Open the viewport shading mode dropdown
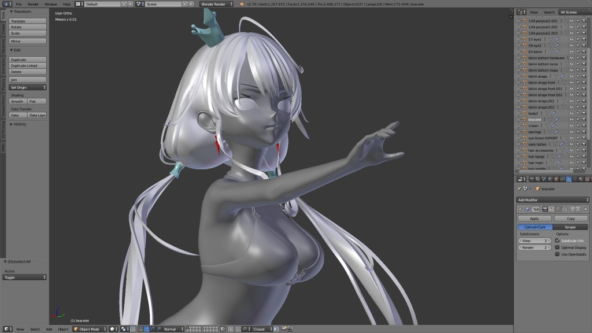Image resolution: width=592 pixels, height=333 pixels. click(114, 329)
